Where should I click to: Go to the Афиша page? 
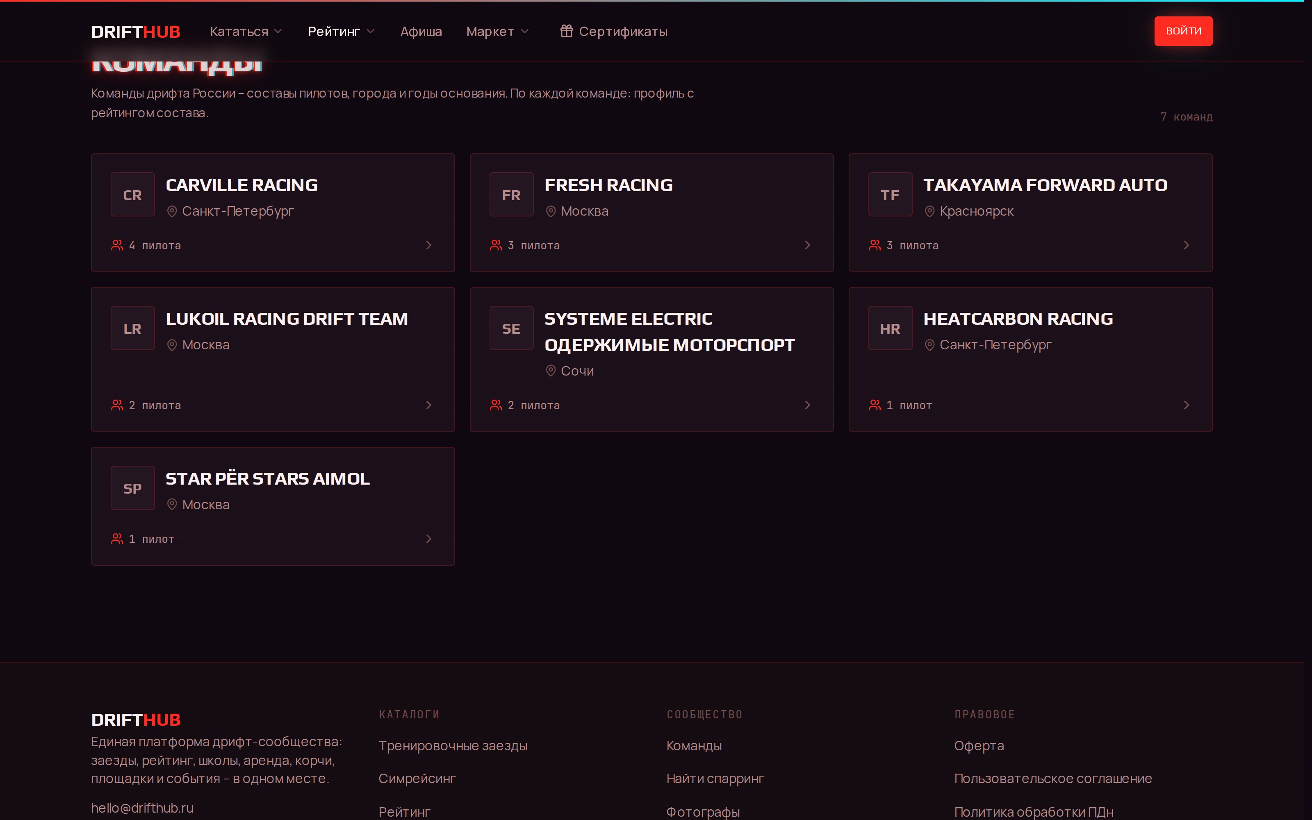[x=421, y=32]
